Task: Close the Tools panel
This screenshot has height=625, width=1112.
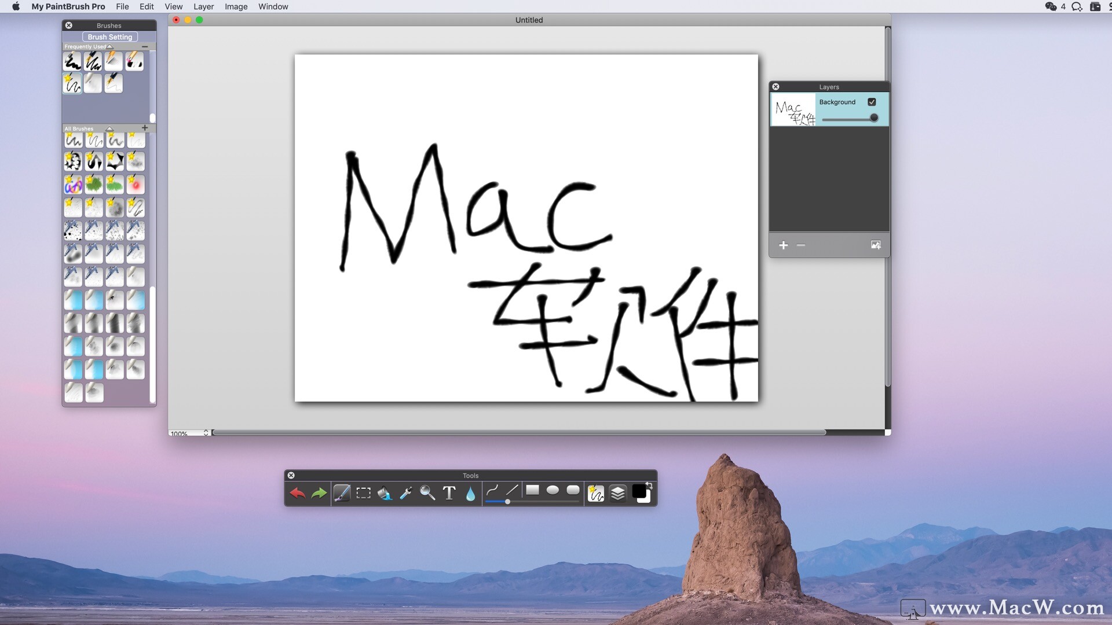Action: [291, 475]
